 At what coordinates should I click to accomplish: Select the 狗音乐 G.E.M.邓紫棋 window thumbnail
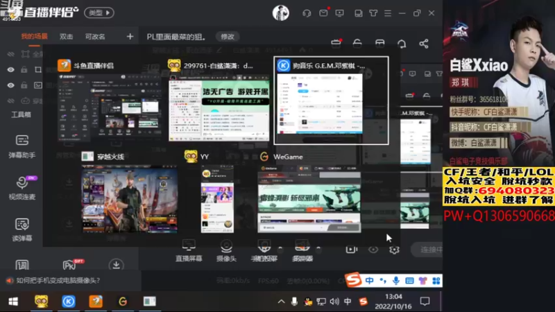tap(331, 101)
